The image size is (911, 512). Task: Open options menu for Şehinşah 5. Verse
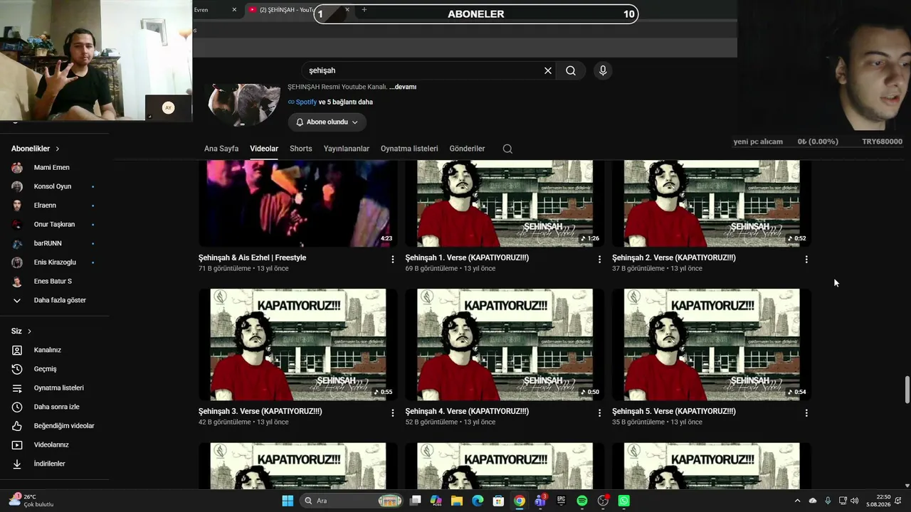click(806, 413)
